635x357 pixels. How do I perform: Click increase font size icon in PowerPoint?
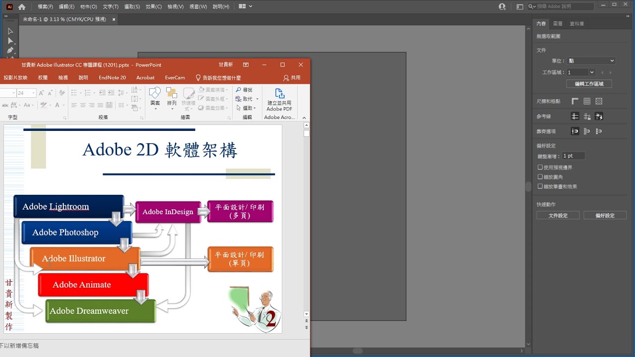[42, 93]
